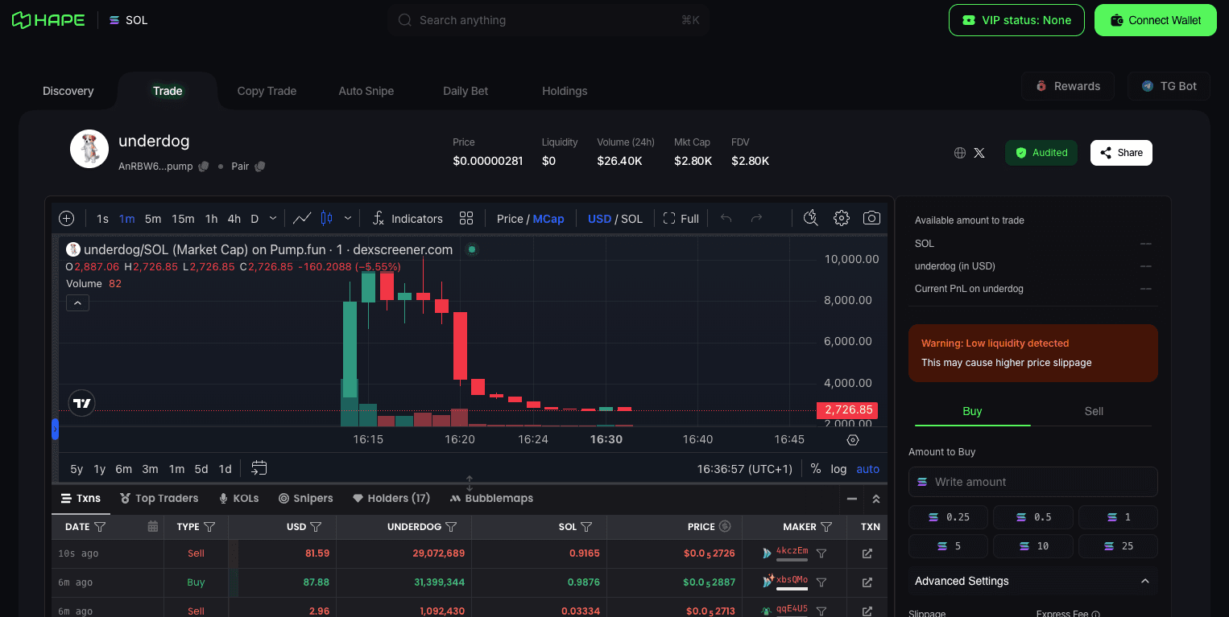Viewport: 1229px width, 617px height.
Task: Switch to the Sell tab
Action: tap(1094, 411)
